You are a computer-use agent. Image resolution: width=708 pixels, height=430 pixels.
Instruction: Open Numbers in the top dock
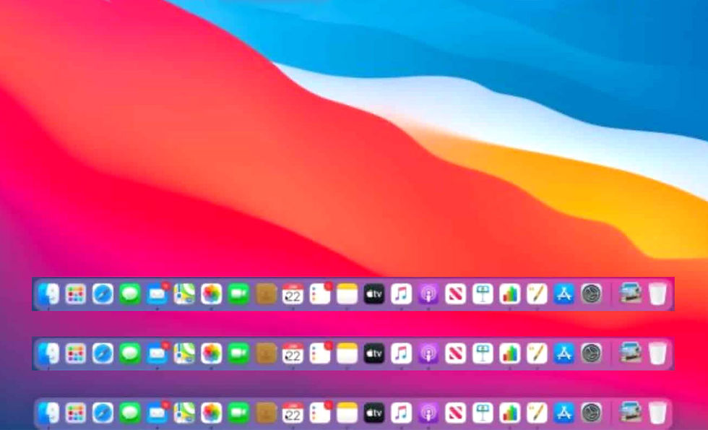[x=510, y=294]
